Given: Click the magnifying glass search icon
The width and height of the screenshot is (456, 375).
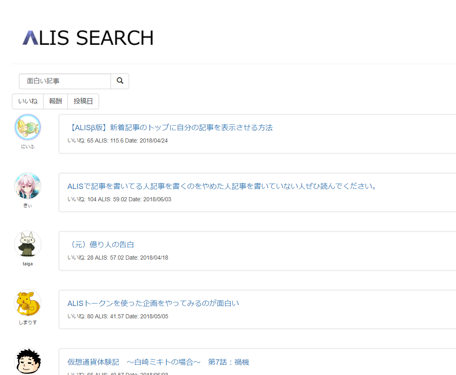Looking at the screenshot, I should pyautogui.click(x=120, y=81).
